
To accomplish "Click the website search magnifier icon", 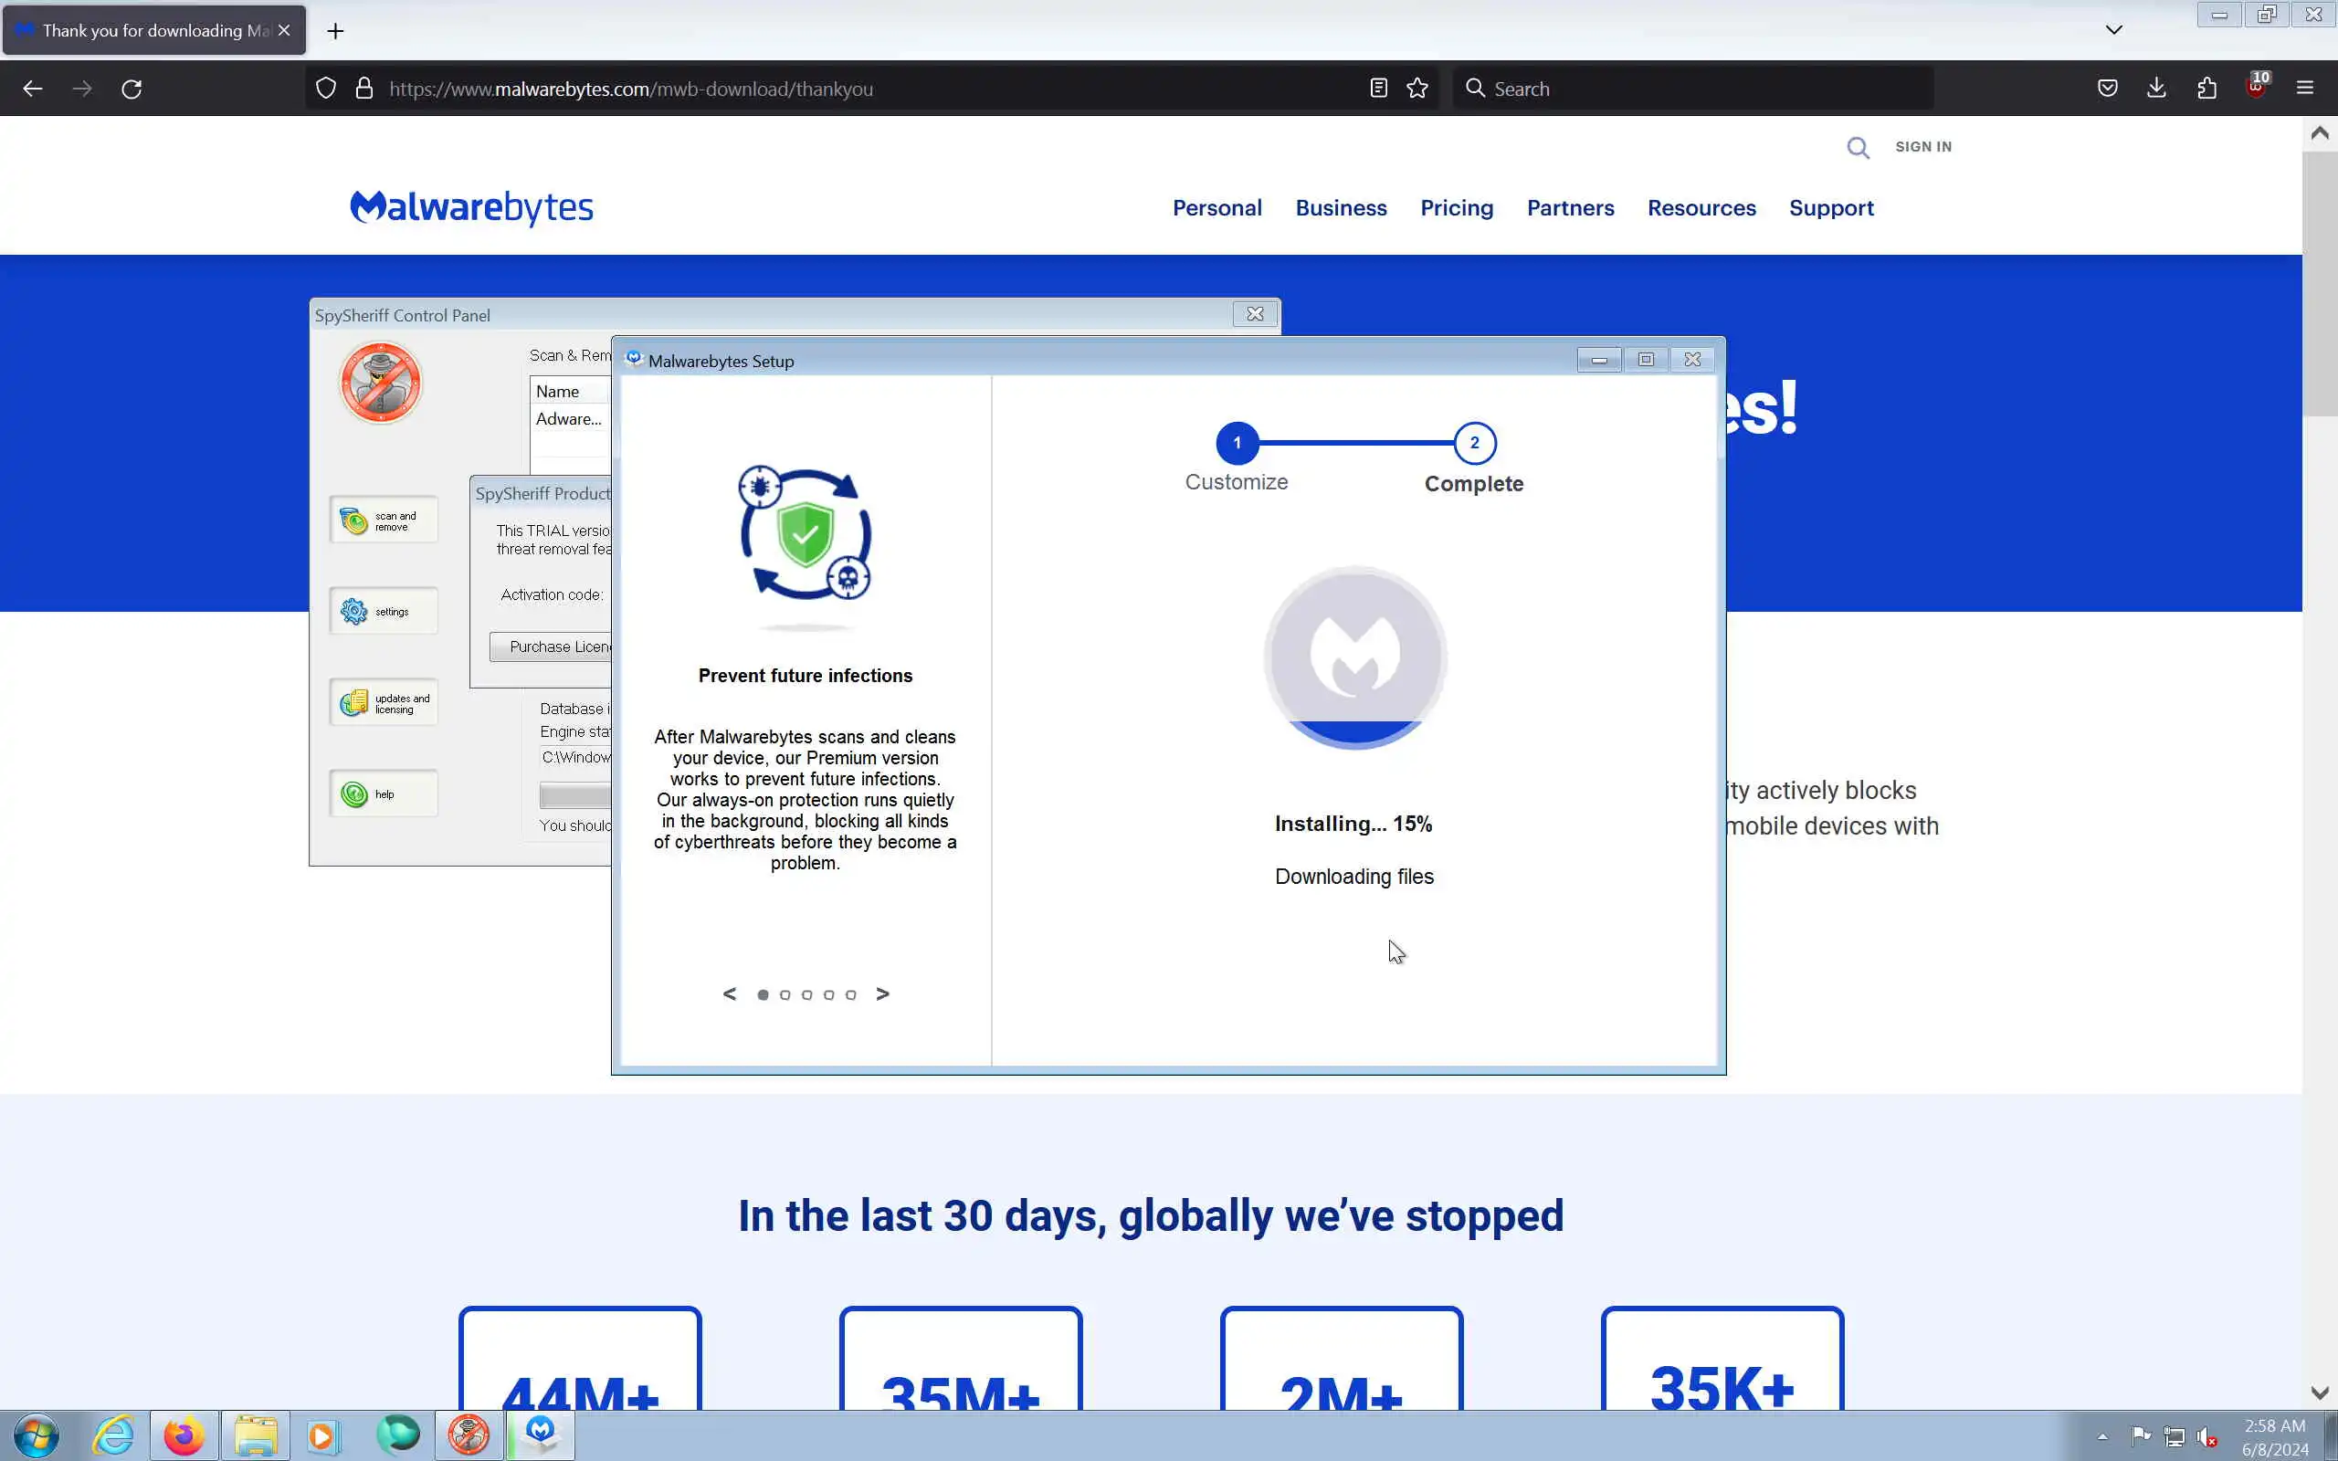I will pyautogui.click(x=1857, y=147).
